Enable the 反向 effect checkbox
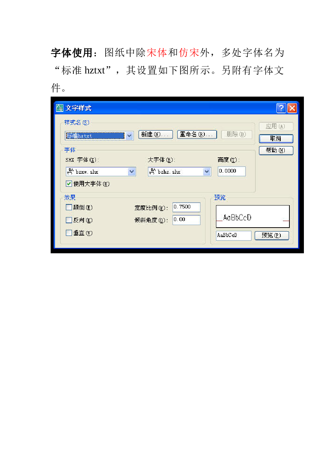 click(69, 220)
